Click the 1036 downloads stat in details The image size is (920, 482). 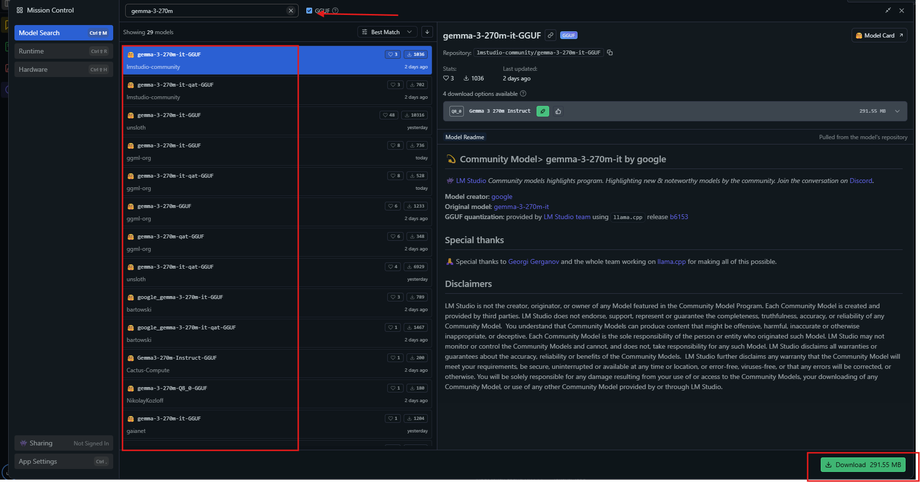[473, 78]
